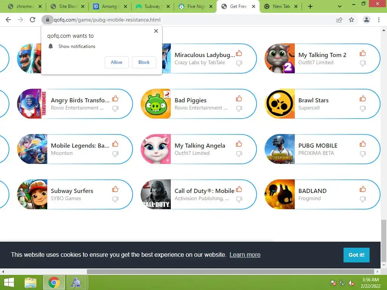
Task: Downvote Brawl Stars
Action: (x=362, y=109)
